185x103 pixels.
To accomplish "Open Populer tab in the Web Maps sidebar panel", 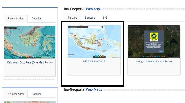I will click(x=36, y=94).
